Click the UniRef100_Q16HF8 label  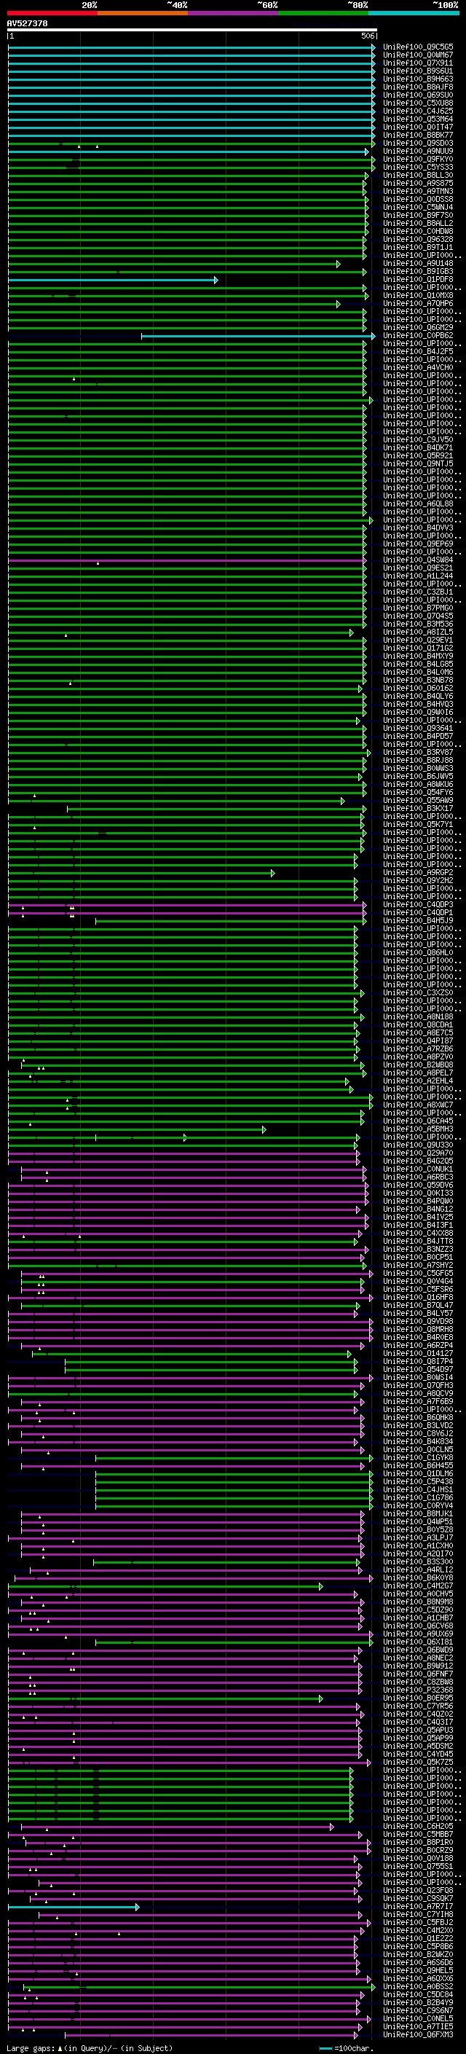tap(417, 1297)
